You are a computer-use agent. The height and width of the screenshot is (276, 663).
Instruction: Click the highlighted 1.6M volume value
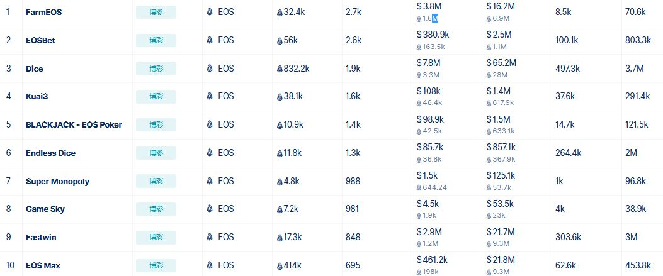pyautogui.click(x=431, y=19)
